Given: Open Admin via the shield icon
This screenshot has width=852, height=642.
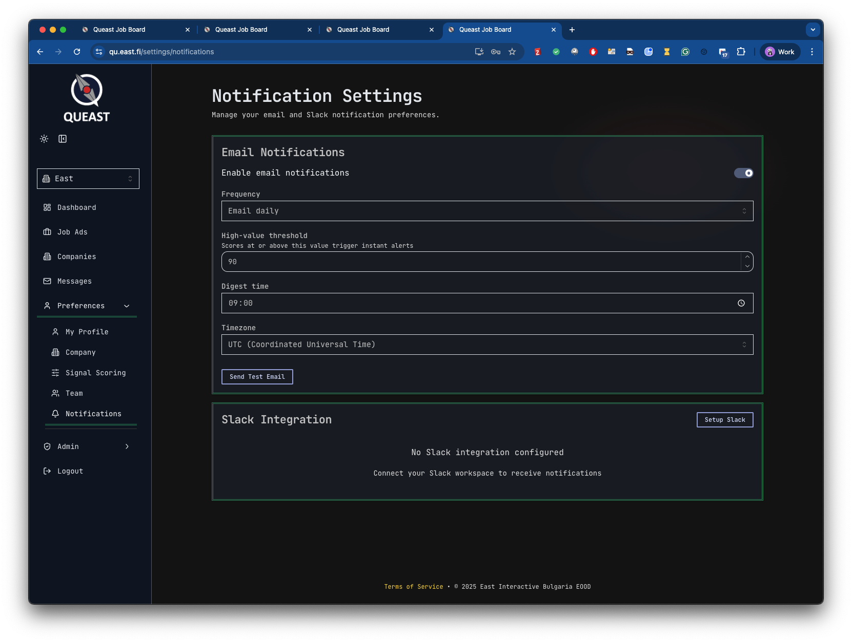Looking at the screenshot, I should click(47, 446).
